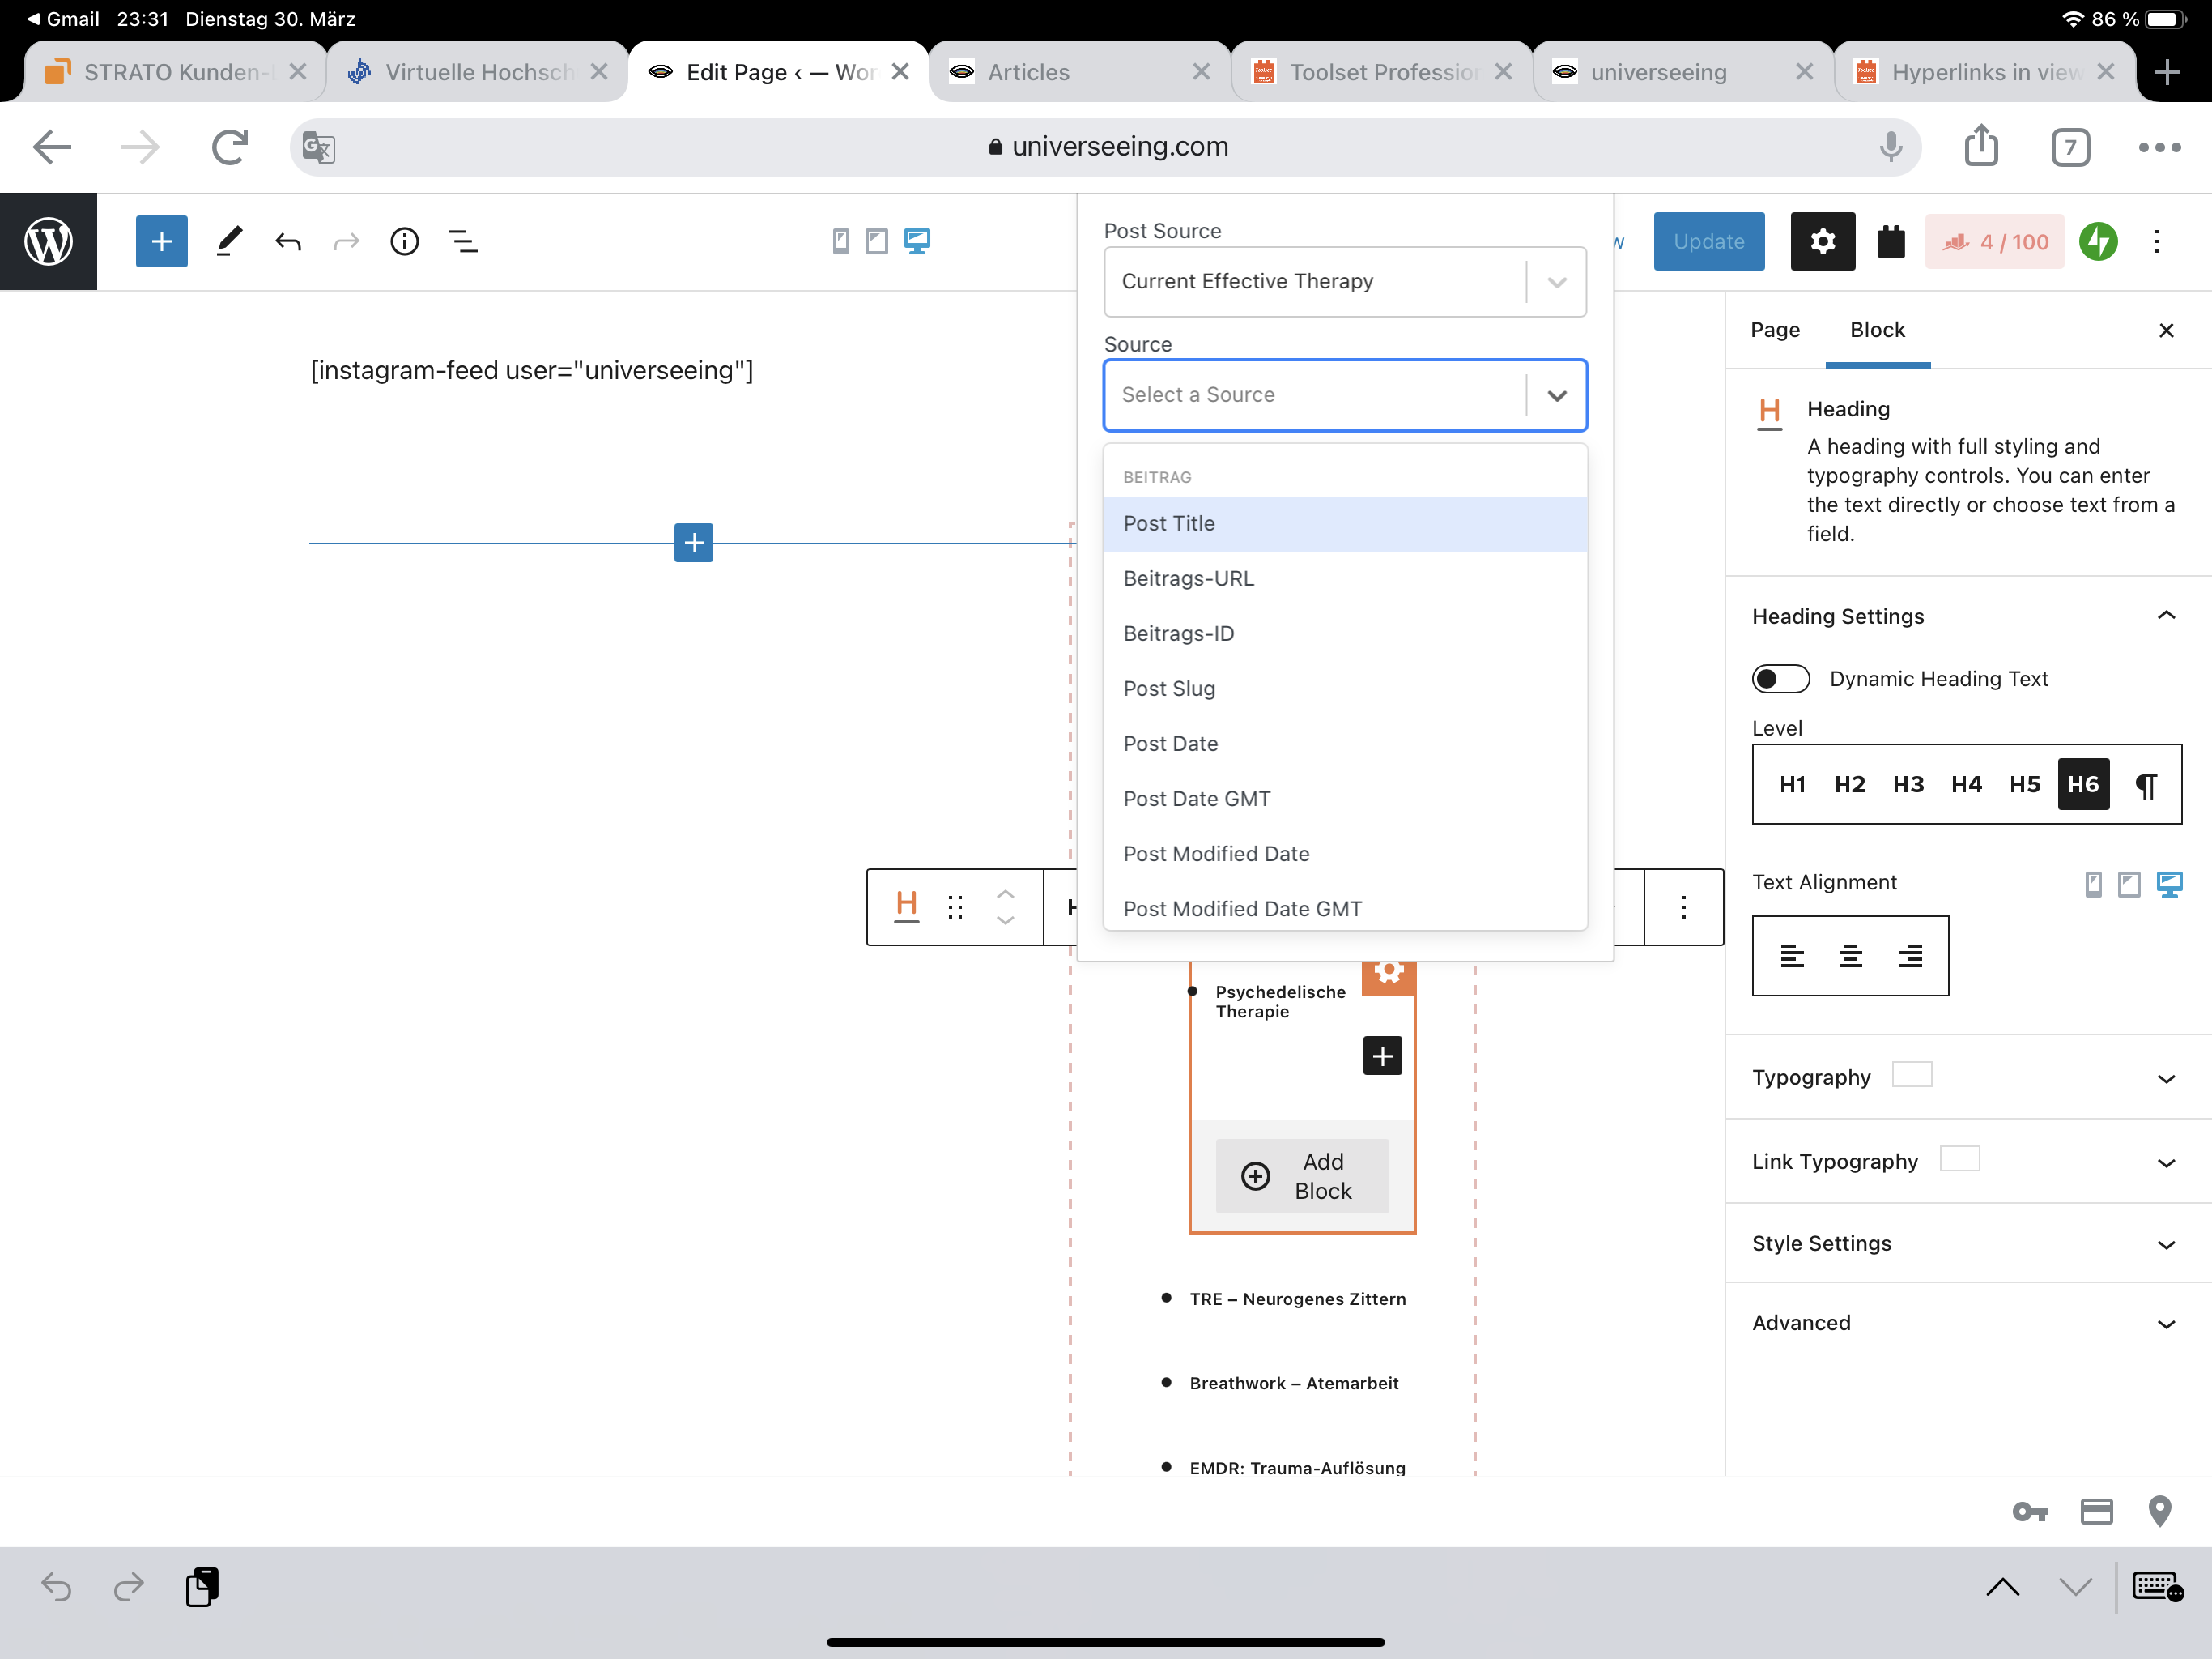
Task: Open editor more options kebab menu
Action: point(2157,241)
